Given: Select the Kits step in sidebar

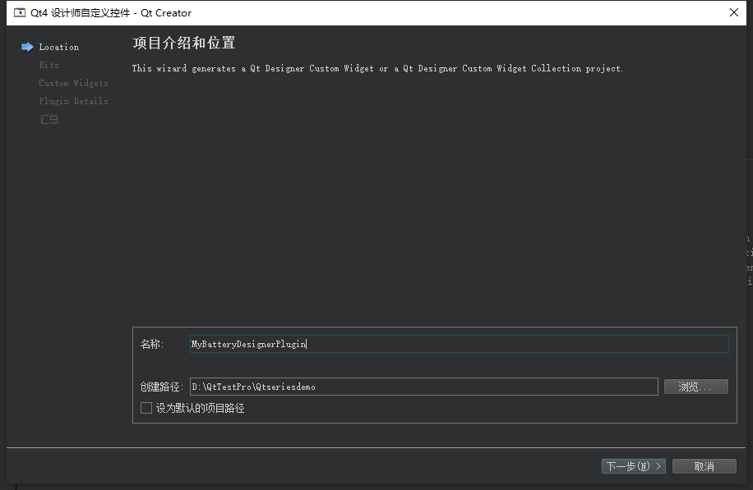Looking at the screenshot, I should coord(49,65).
